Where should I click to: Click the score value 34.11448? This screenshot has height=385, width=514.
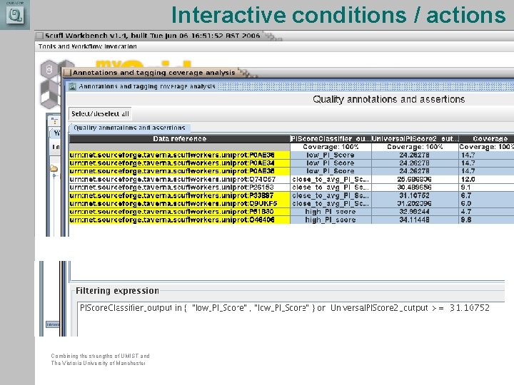[414, 220]
